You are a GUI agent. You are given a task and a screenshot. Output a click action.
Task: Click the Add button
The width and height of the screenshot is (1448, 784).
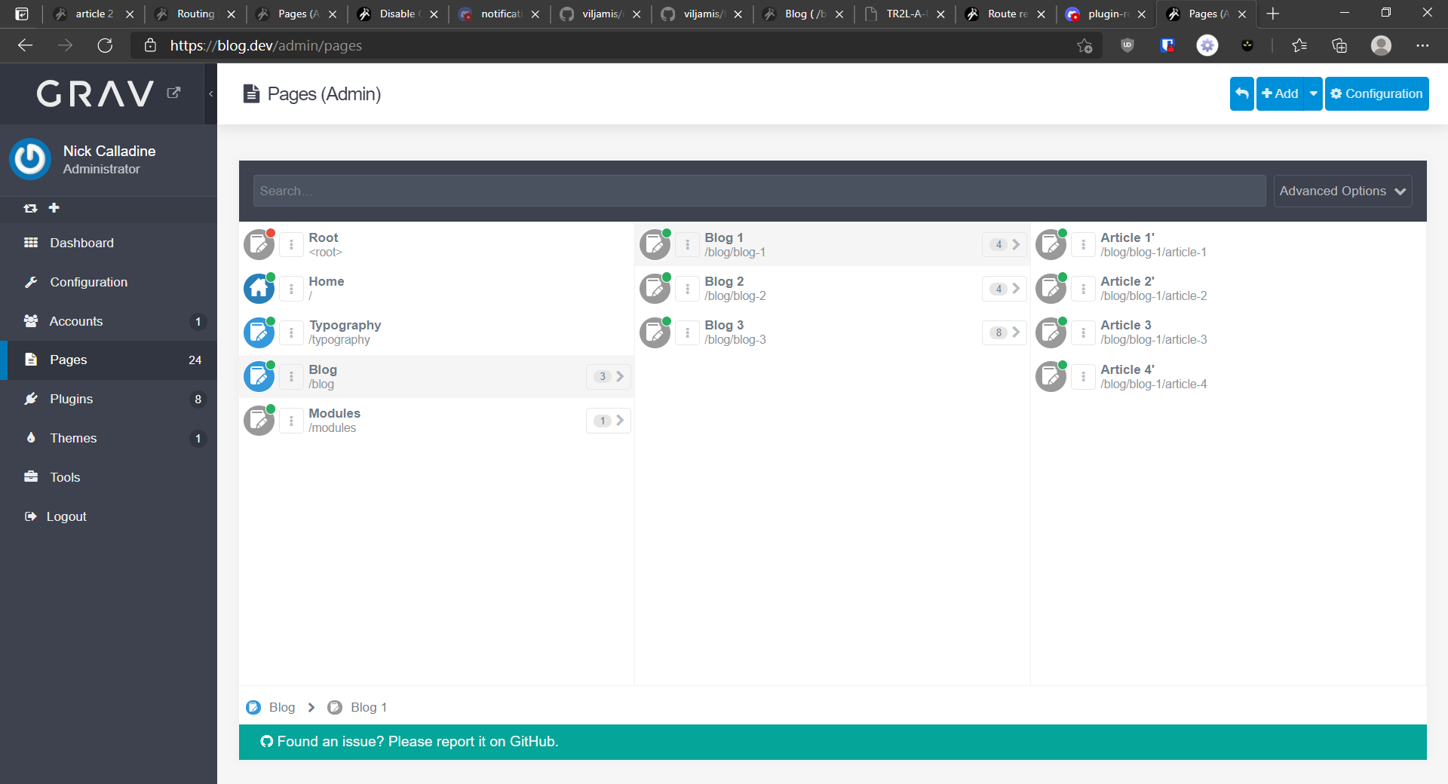(x=1280, y=93)
